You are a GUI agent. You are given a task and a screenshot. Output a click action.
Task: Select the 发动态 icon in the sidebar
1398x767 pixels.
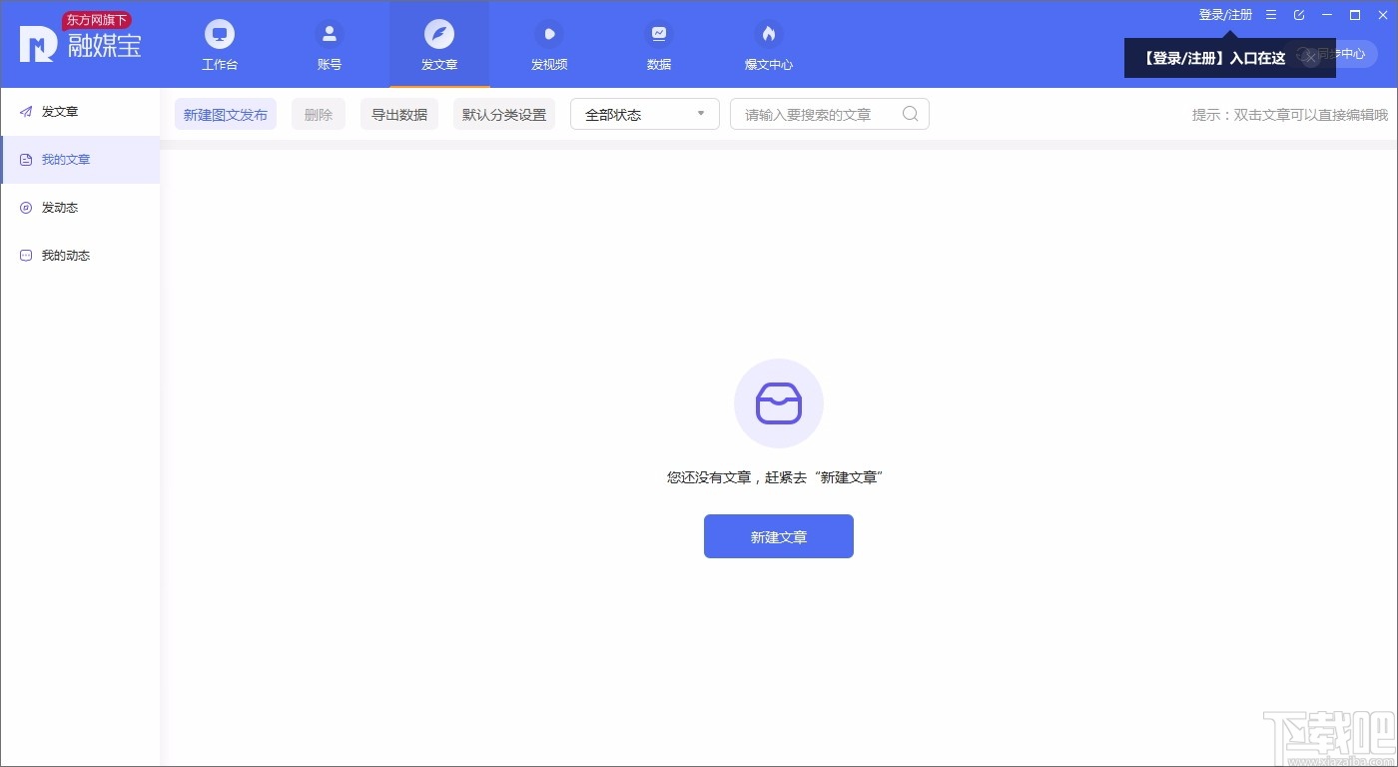[x=25, y=208]
